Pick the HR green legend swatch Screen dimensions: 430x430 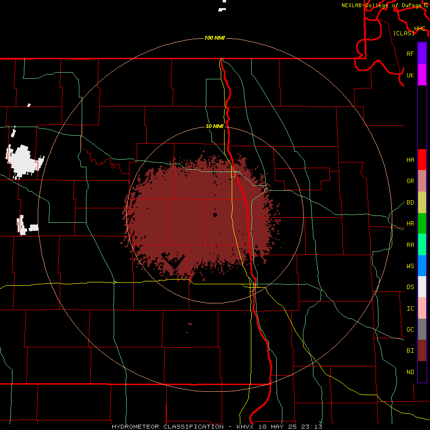[422, 224]
